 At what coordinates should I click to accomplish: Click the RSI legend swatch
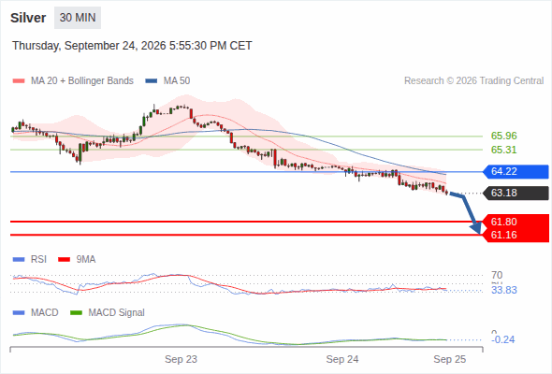pyautogui.click(x=19, y=260)
